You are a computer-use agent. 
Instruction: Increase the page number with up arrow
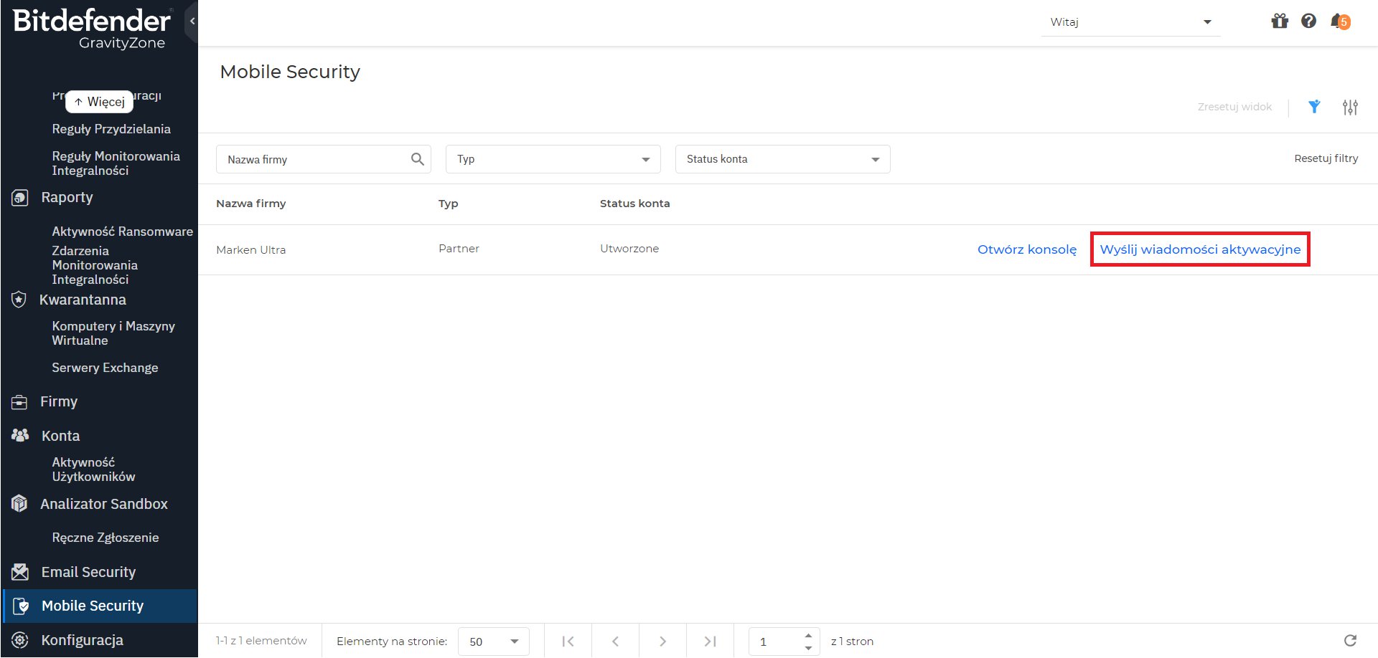[809, 635]
